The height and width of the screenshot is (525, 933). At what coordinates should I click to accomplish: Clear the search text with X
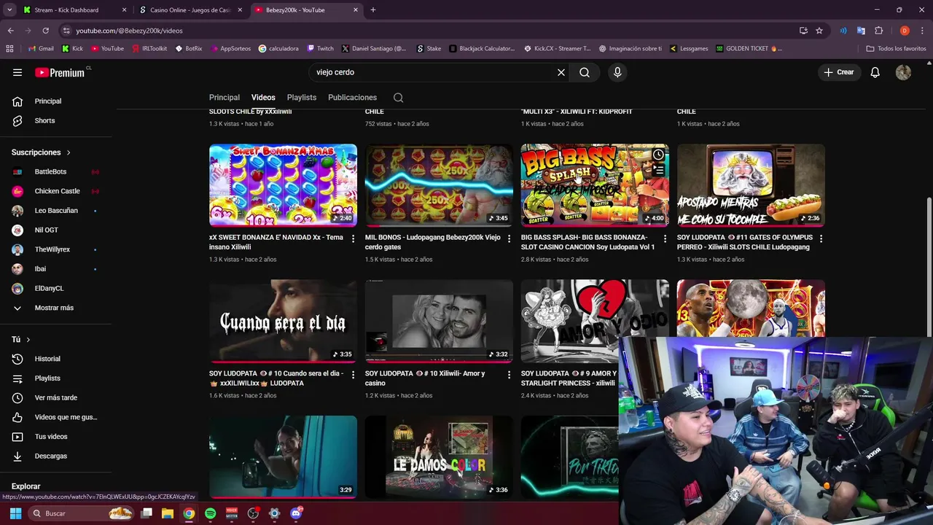(561, 72)
